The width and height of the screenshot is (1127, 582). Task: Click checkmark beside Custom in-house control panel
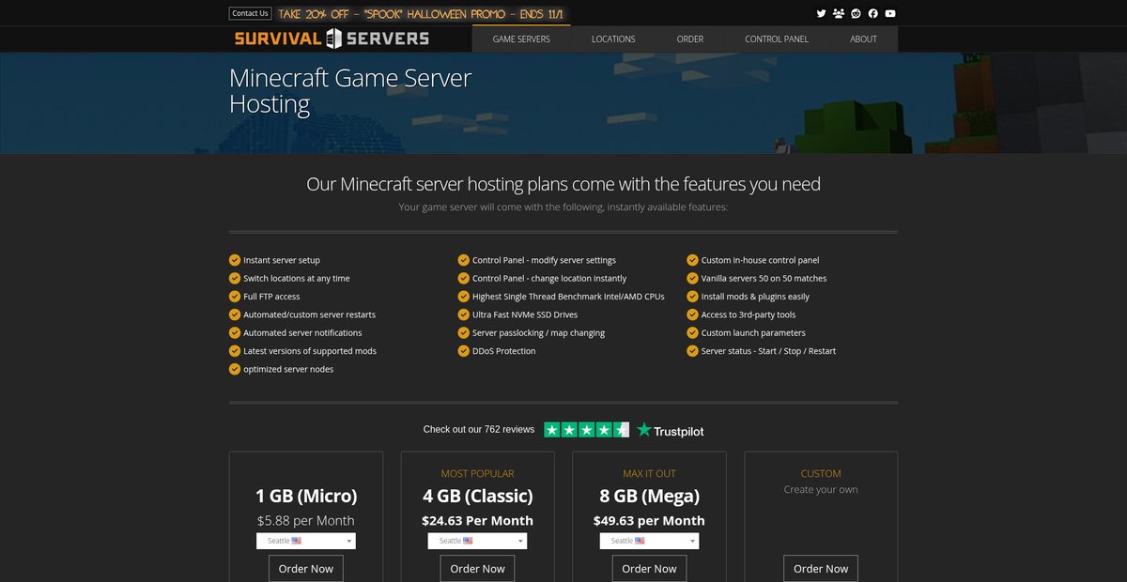tap(693, 260)
